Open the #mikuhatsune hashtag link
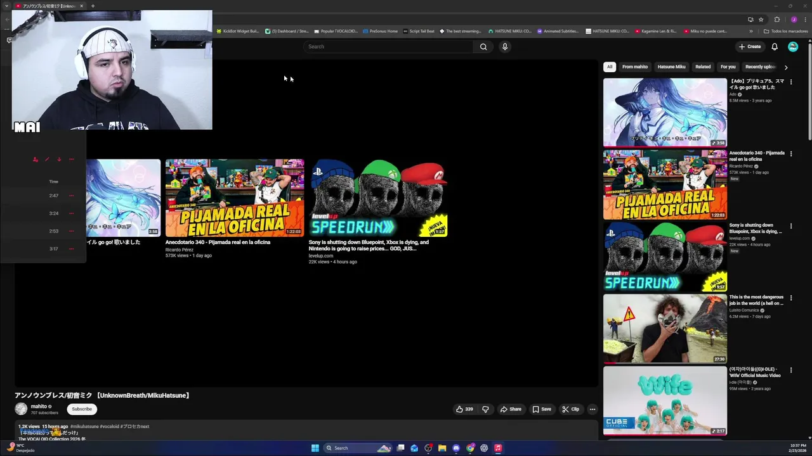The height and width of the screenshot is (456, 812). coord(84,427)
